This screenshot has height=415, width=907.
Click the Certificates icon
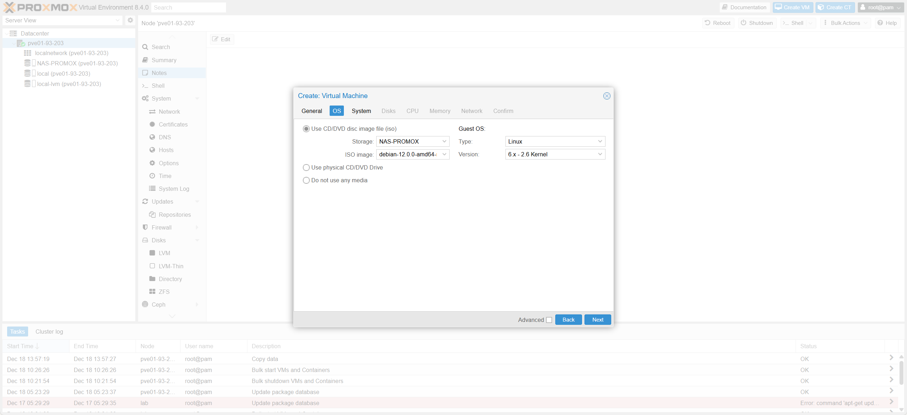(152, 124)
